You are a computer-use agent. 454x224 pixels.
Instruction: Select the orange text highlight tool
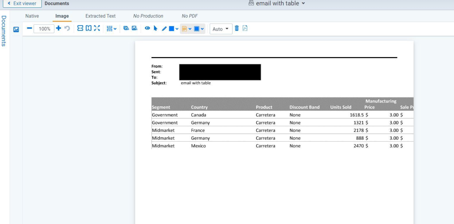click(x=184, y=29)
